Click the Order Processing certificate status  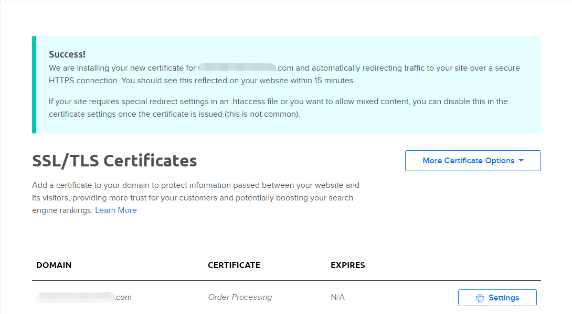click(240, 297)
